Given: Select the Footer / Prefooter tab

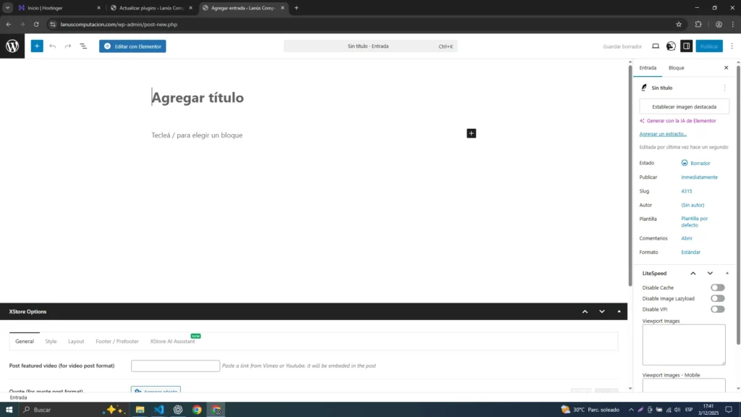Looking at the screenshot, I should pyautogui.click(x=117, y=341).
